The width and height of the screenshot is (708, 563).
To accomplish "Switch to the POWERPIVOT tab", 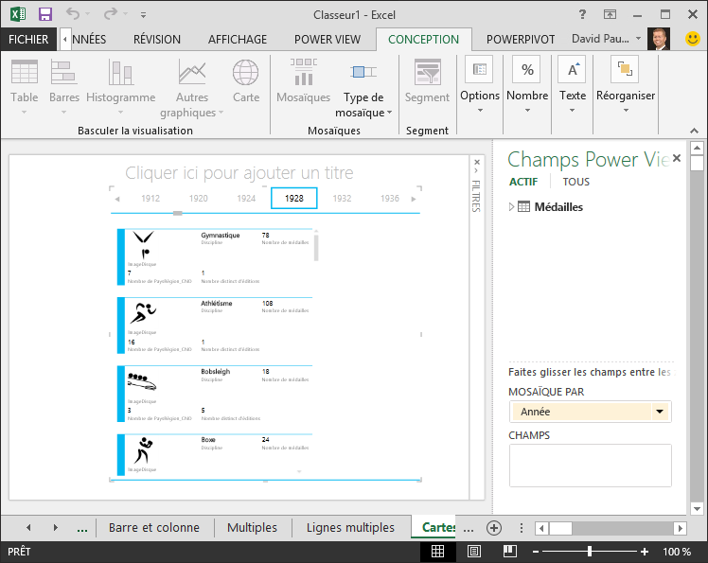I will click(x=521, y=40).
